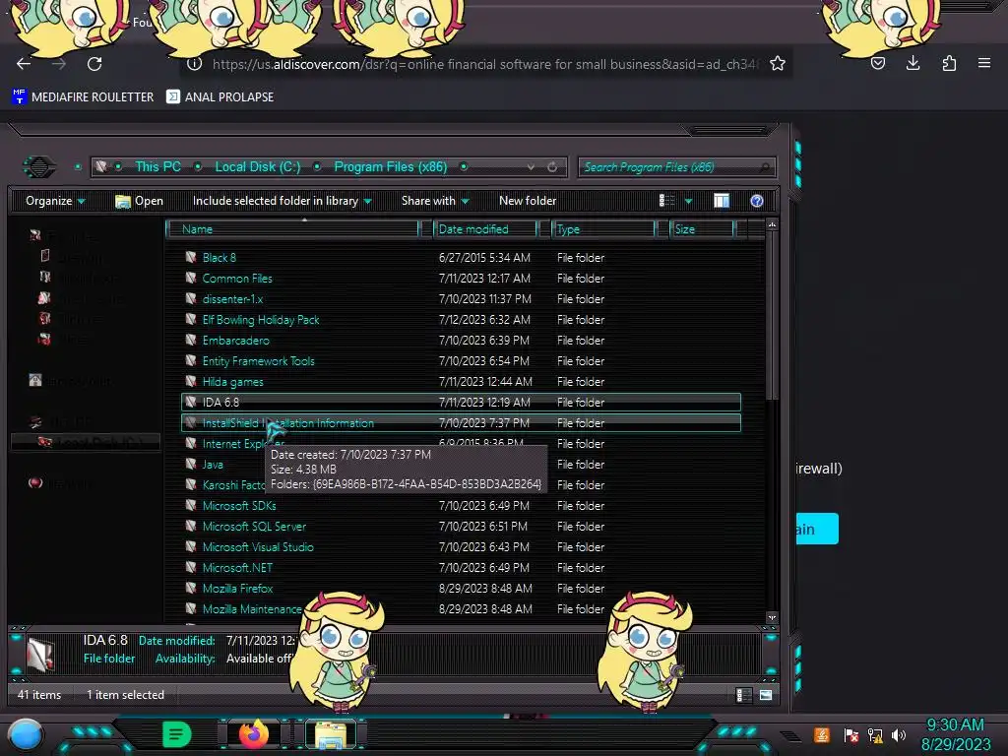Select Local Disk (C:) breadcrumb
This screenshot has width=1008, height=756.
pyautogui.click(x=257, y=166)
